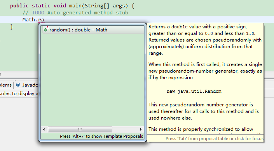The width and height of the screenshot is (274, 151).
Task: Click the right arrow of proposal list scrollbar
Action: pyautogui.click(x=141, y=129)
